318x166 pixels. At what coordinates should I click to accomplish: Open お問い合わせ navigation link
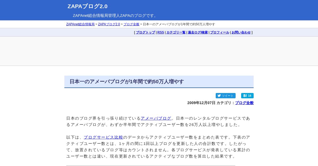(241, 32)
